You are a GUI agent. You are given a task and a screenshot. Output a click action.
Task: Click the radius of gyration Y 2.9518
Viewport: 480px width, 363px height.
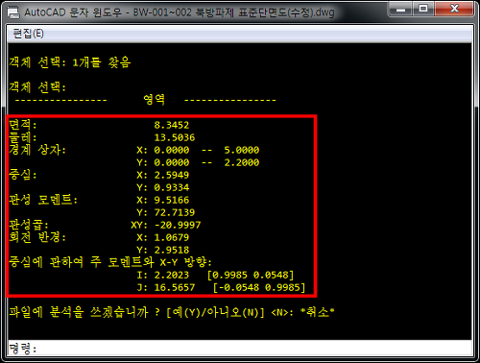[x=172, y=250]
